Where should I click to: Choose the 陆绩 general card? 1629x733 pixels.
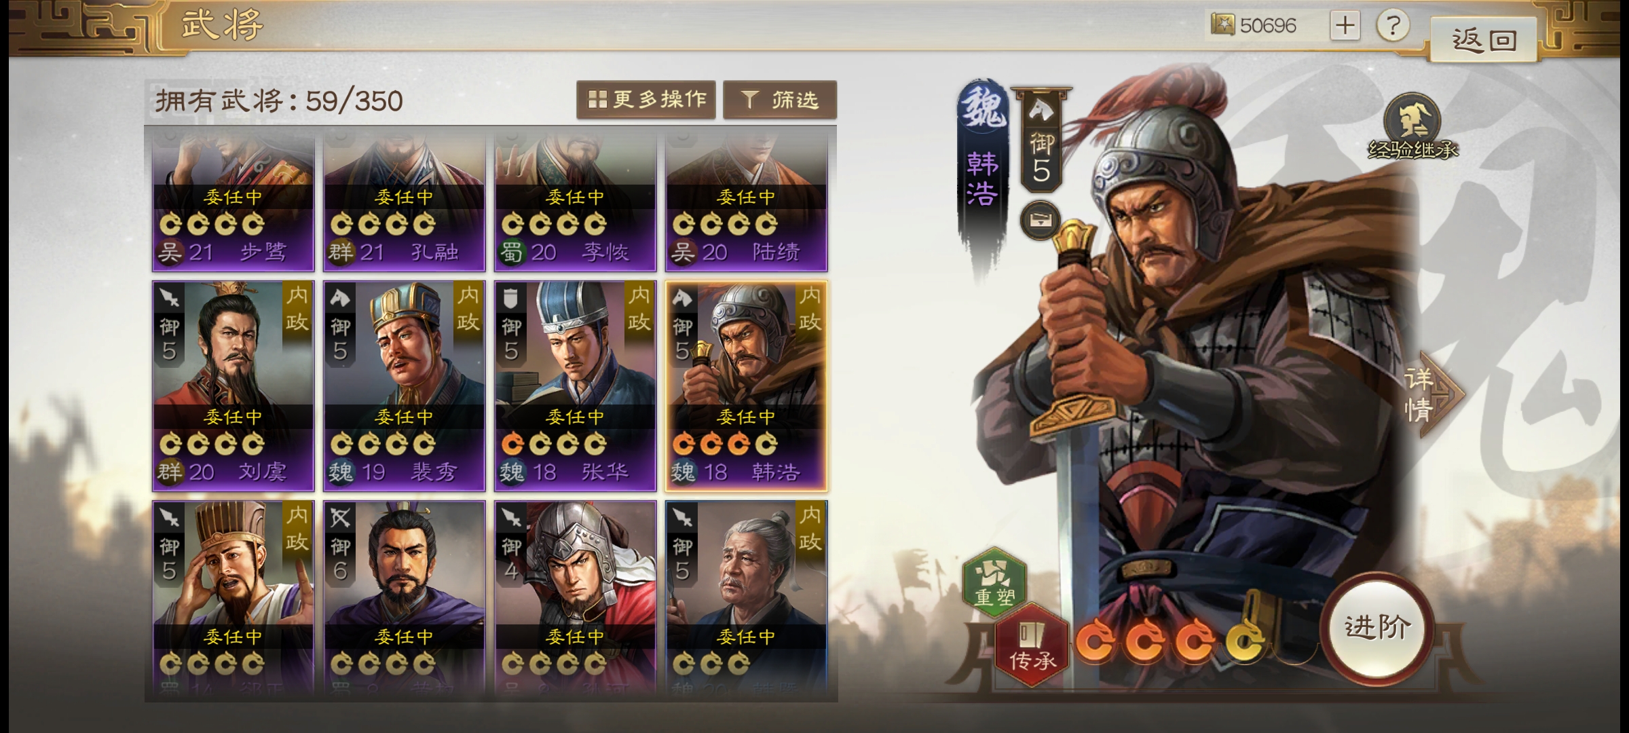coord(746,200)
